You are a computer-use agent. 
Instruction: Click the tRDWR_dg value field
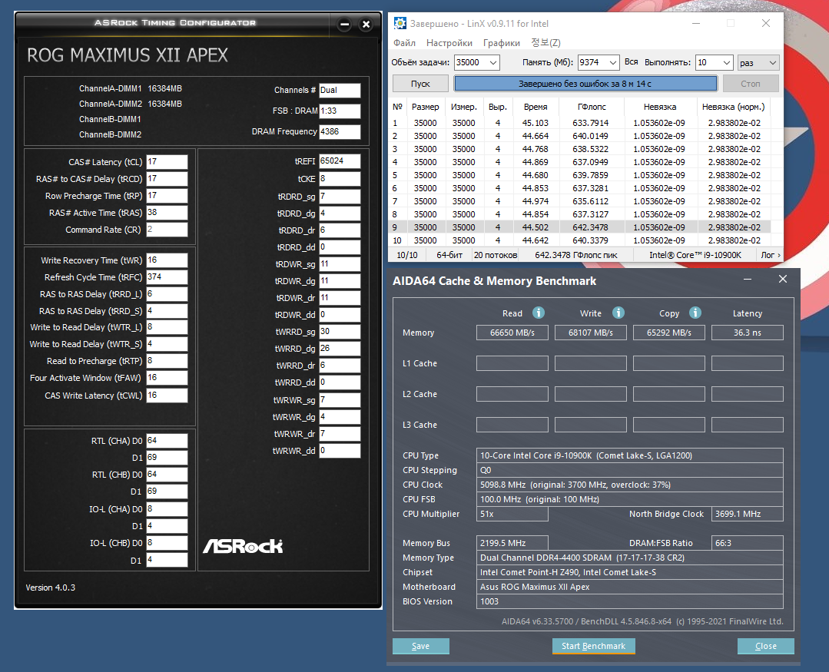click(340, 280)
